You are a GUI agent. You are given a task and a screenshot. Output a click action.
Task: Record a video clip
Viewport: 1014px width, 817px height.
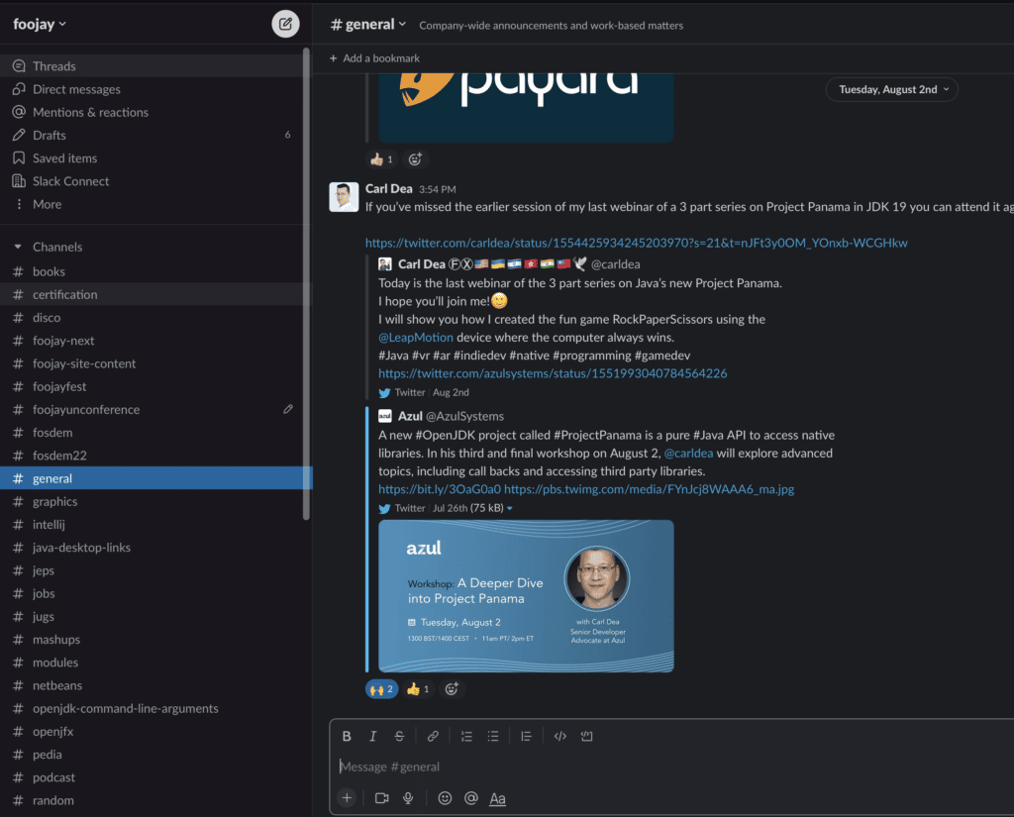[x=381, y=798]
